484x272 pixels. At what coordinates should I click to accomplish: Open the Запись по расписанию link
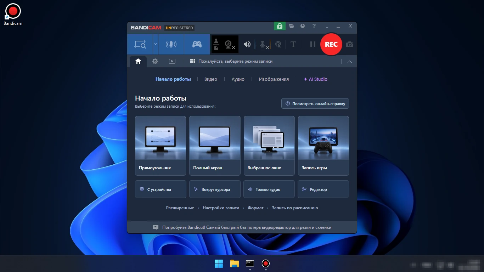[x=295, y=208]
